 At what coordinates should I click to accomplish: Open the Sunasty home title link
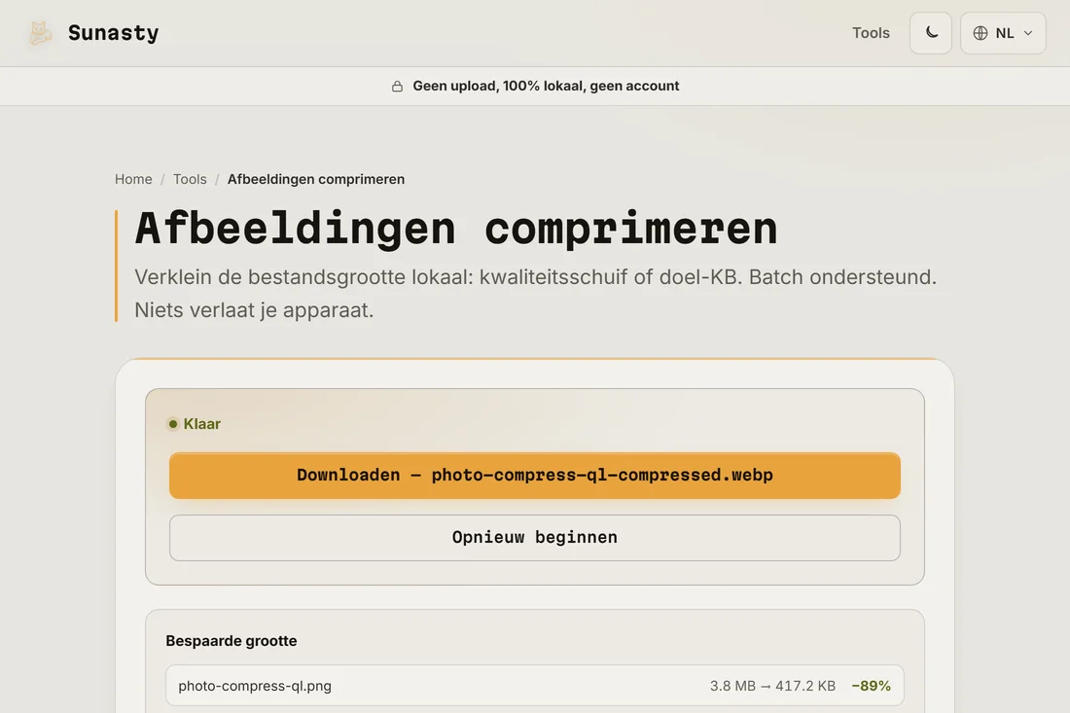click(x=113, y=33)
